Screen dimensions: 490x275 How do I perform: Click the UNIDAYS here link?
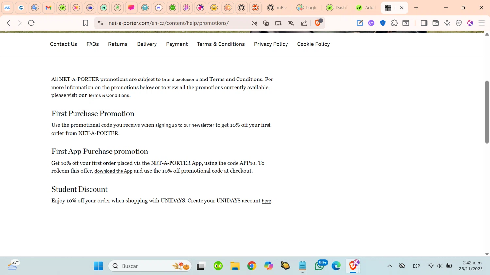[x=267, y=201]
